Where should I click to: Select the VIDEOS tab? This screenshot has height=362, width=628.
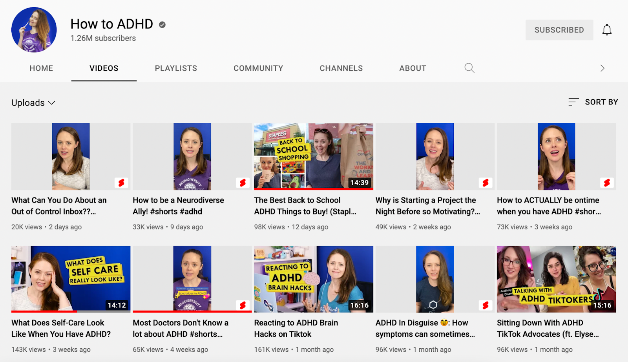104,68
